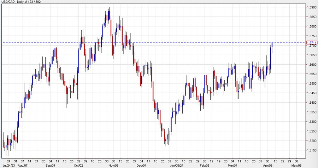Click the 1.3300 price axis label
The height and width of the screenshot is (168, 318).
312,122
